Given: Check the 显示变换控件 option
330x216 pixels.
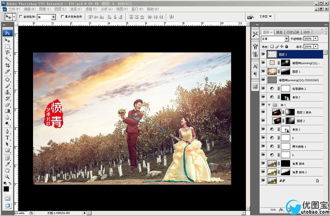Looking at the screenshot, I should [62, 17].
